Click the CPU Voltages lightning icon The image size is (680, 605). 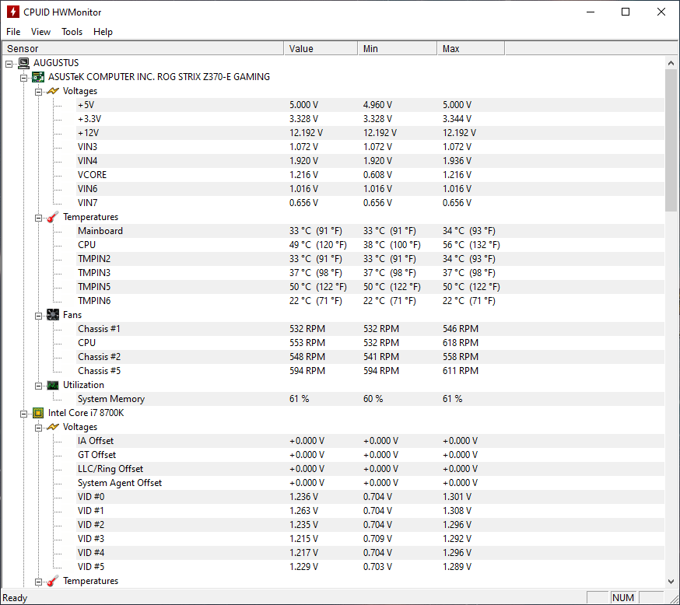click(52, 427)
